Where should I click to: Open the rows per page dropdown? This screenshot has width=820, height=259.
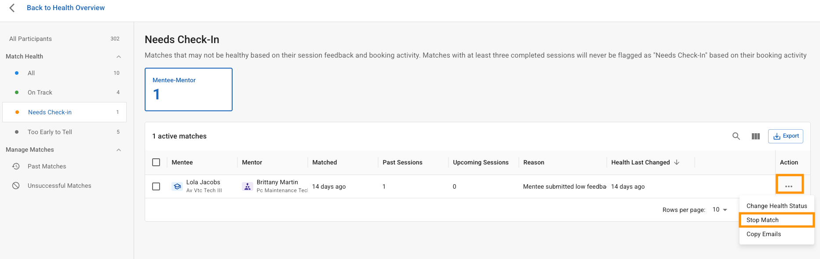(720, 210)
